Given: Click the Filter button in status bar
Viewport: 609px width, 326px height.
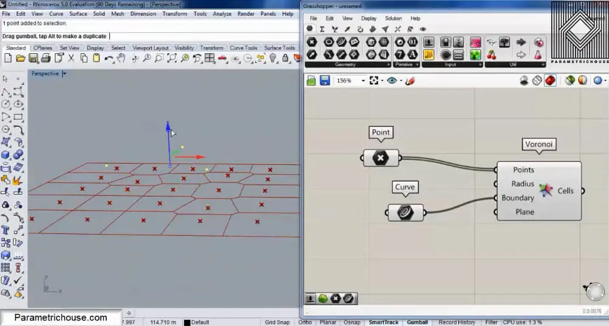Looking at the screenshot, I should tap(491, 322).
